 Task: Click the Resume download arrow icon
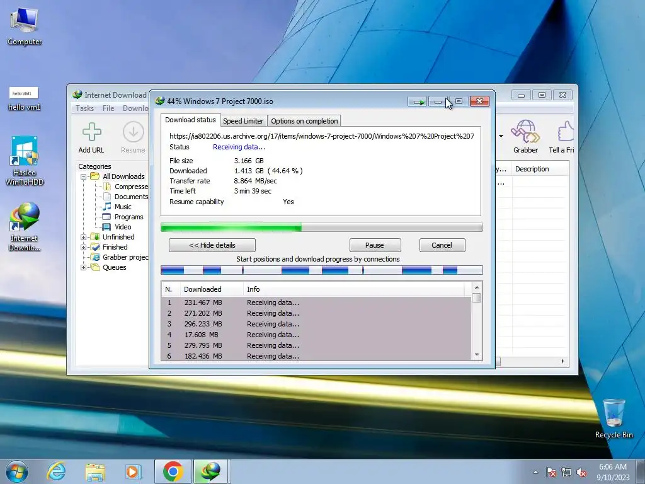point(134,132)
